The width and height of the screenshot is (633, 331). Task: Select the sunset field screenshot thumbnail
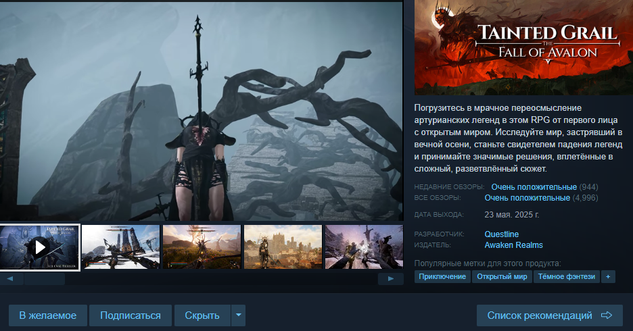click(202, 247)
